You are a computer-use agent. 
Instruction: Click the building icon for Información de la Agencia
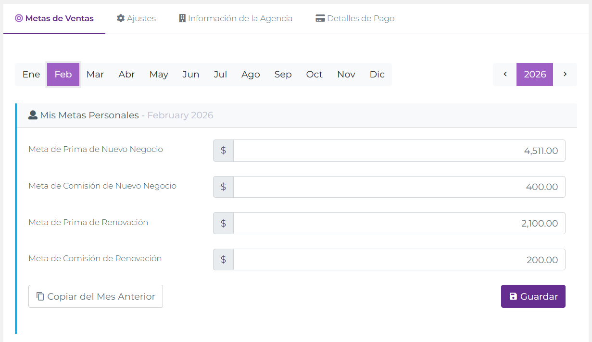point(182,18)
